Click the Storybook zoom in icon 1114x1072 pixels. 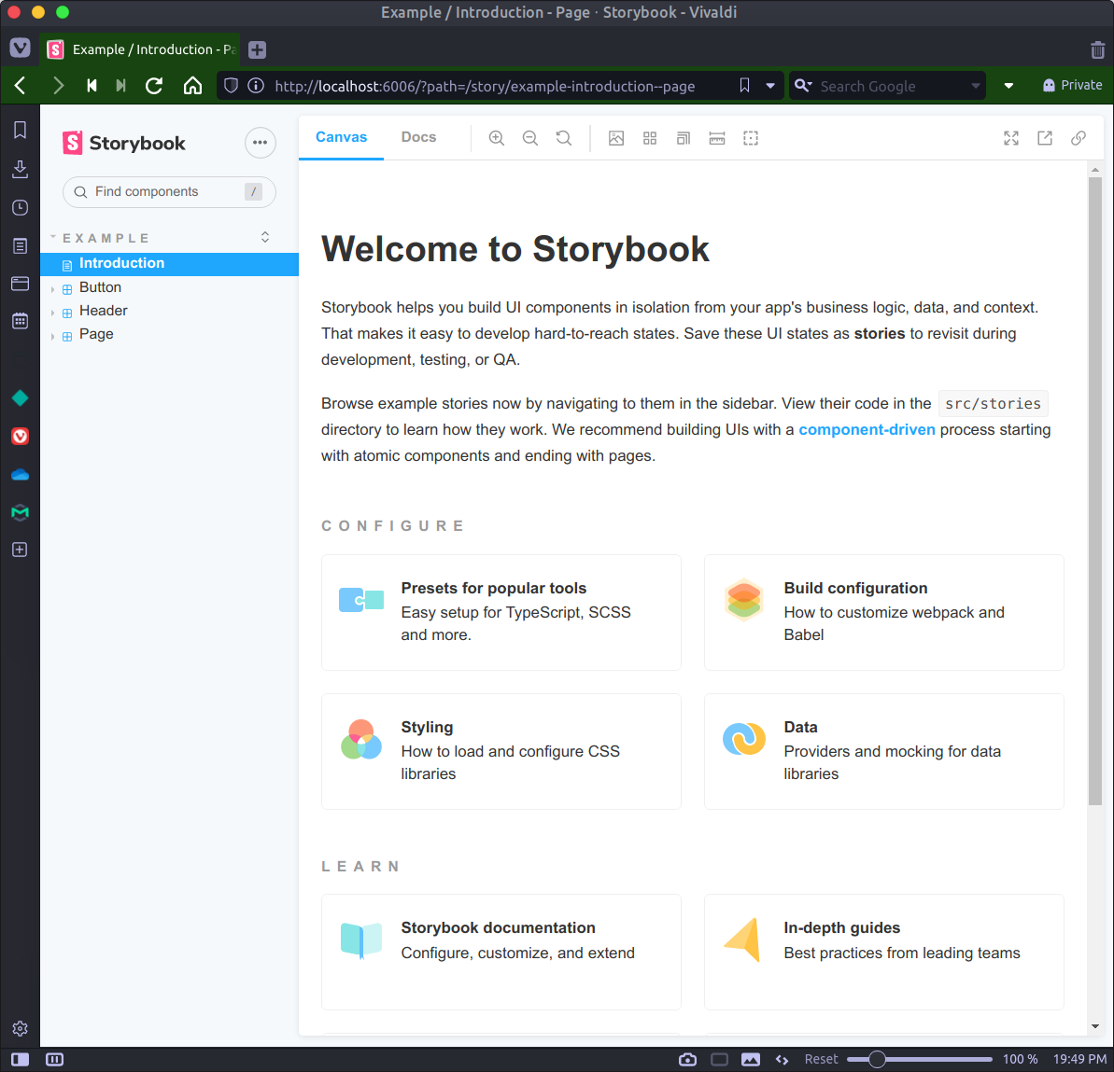(x=497, y=138)
